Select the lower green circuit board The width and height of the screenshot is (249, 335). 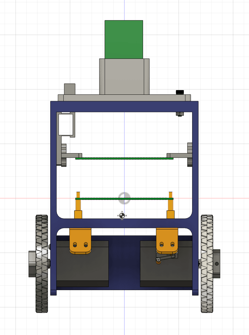coord(124,199)
